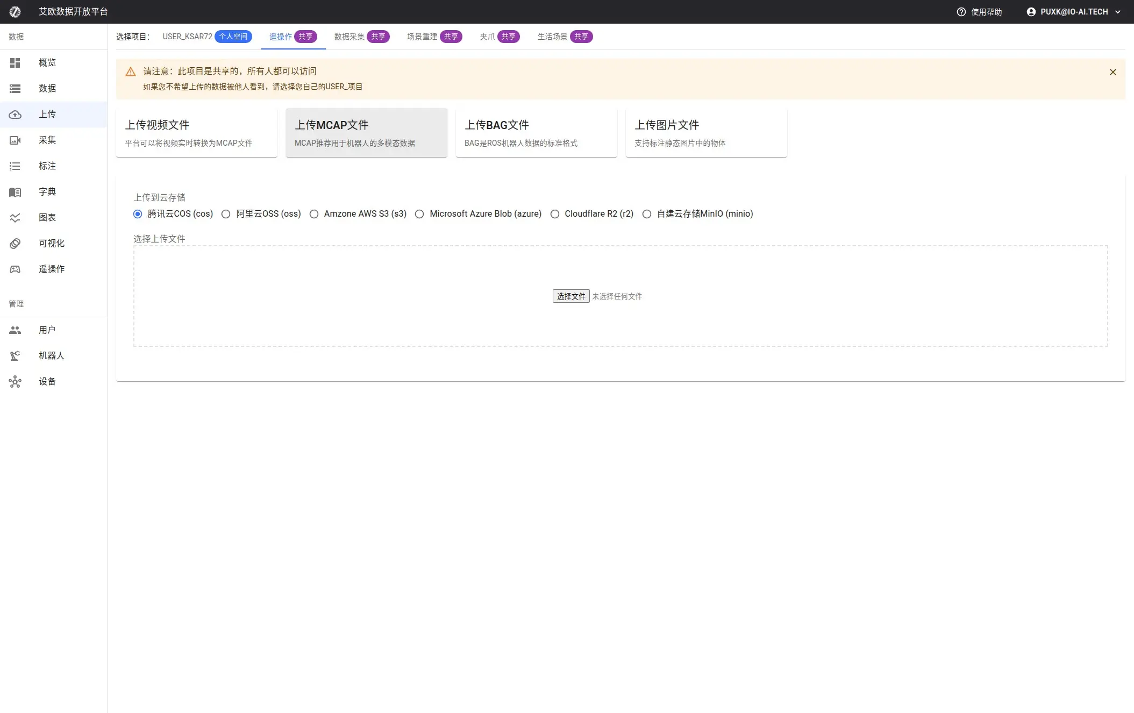This screenshot has height=713, width=1134.
Task: Open the overview dashboard icon 概览
Action: [15, 62]
